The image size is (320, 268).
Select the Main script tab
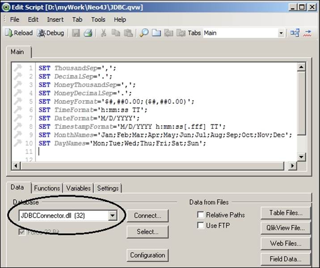click(19, 52)
